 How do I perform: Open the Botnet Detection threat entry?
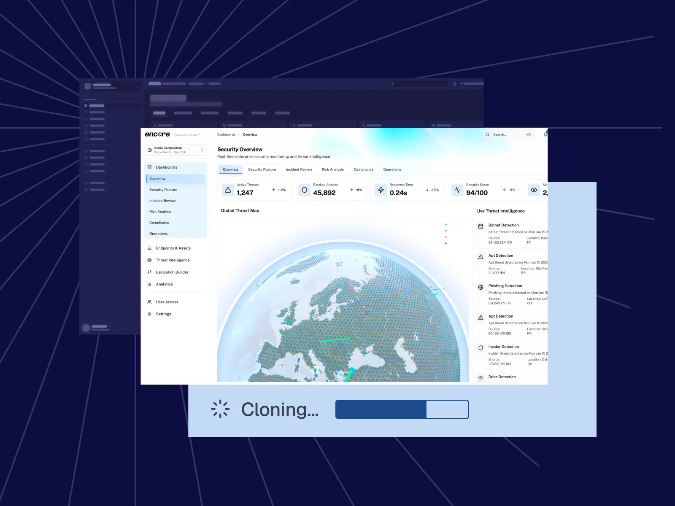510,234
